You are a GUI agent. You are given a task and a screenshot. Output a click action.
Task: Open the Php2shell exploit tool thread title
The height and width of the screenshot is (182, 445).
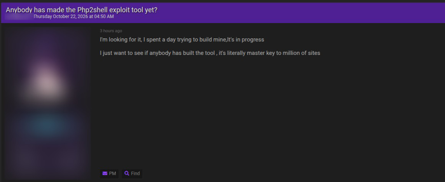pyautogui.click(x=82, y=9)
